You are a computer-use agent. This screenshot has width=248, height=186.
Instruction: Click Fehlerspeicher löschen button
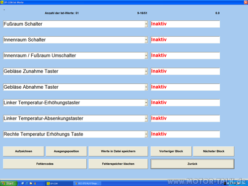[x=118, y=164]
